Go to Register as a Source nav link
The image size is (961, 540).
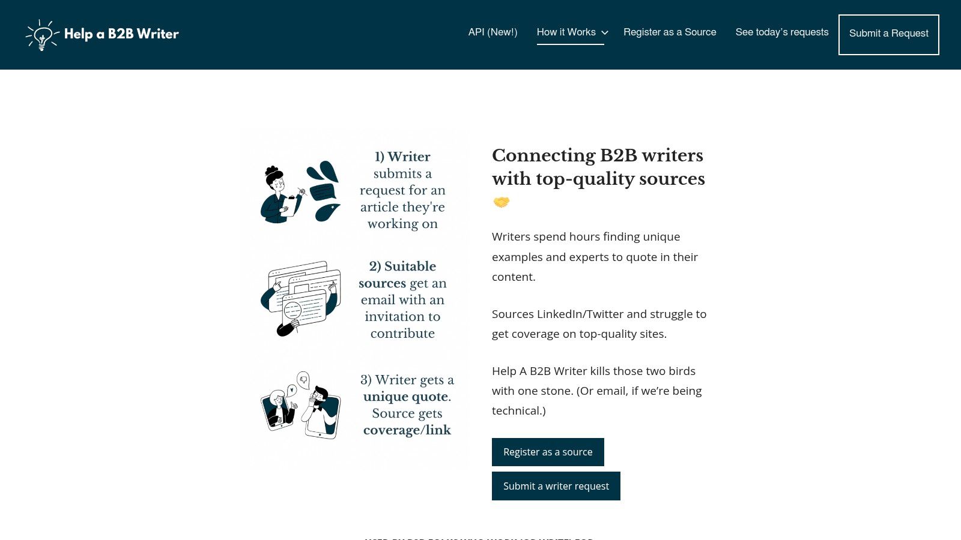coord(670,32)
